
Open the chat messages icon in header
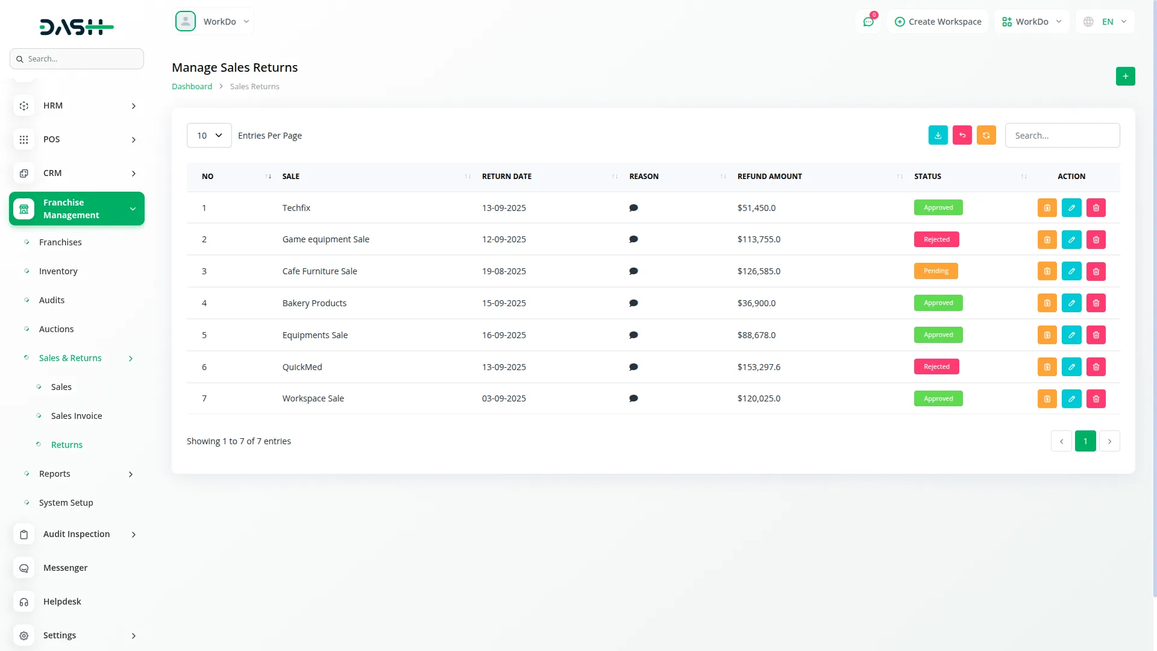coord(868,22)
